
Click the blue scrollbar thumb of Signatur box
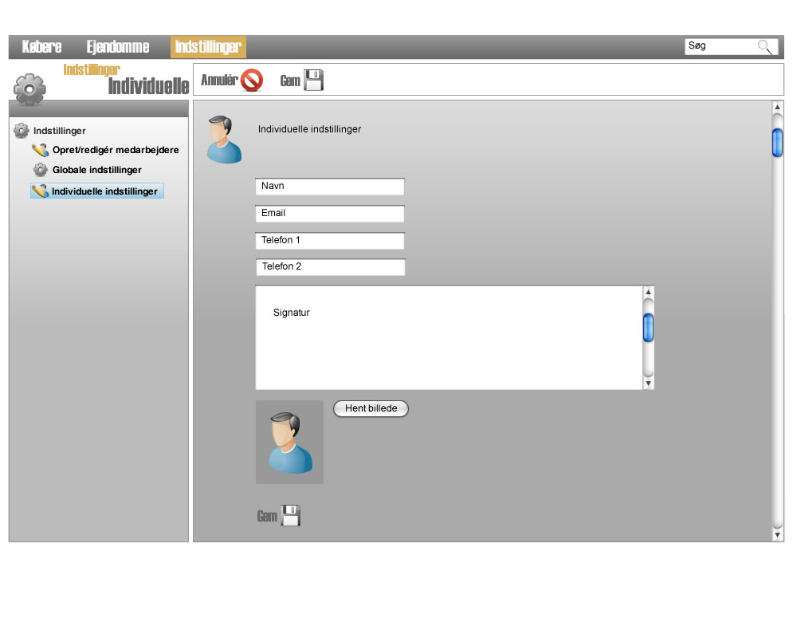coord(648,328)
